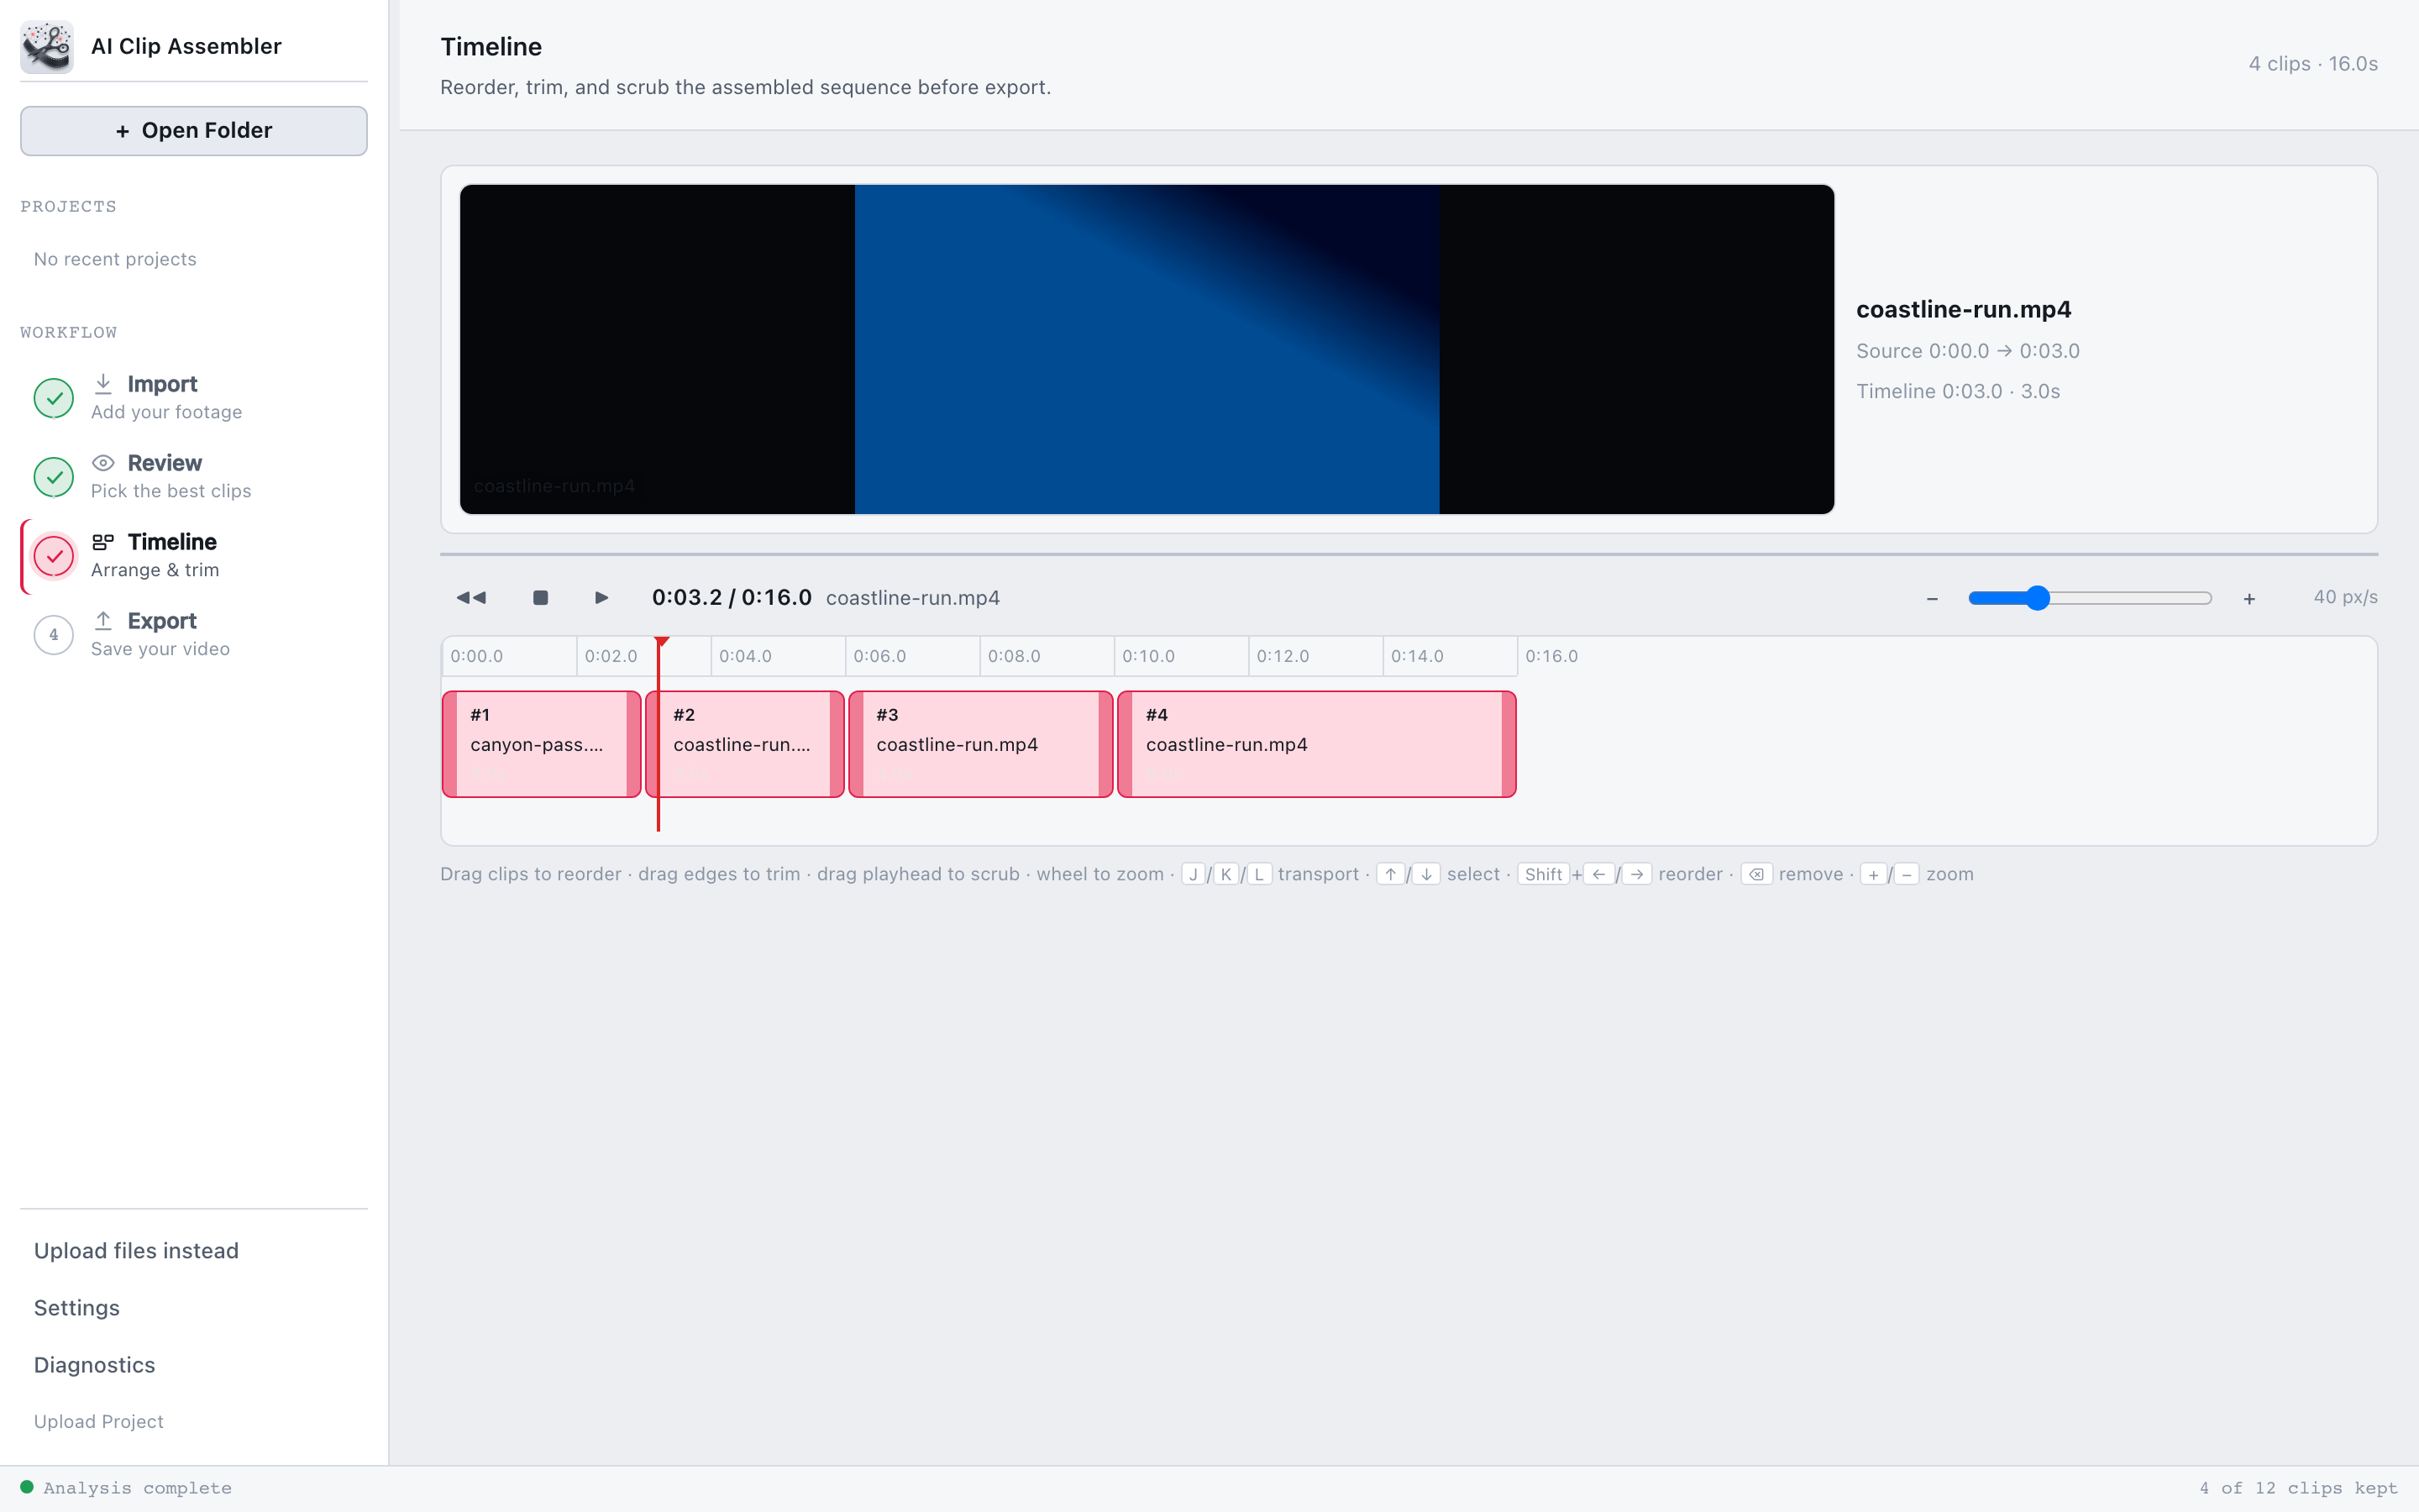Screen dimensions: 2419x1512
Task: Click the AI Clip Assembler logo icon
Action: [x=46, y=46]
